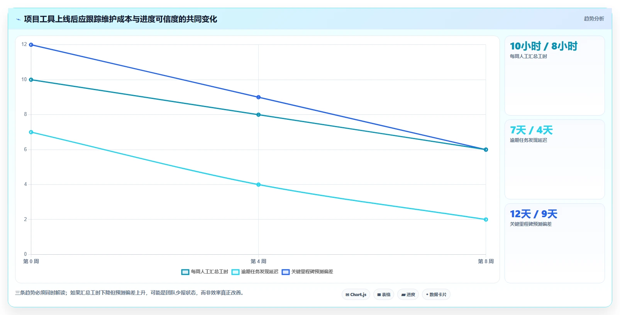Click the y-axis tick label 8
This screenshot has height=315, width=620.
click(x=25, y=114)
